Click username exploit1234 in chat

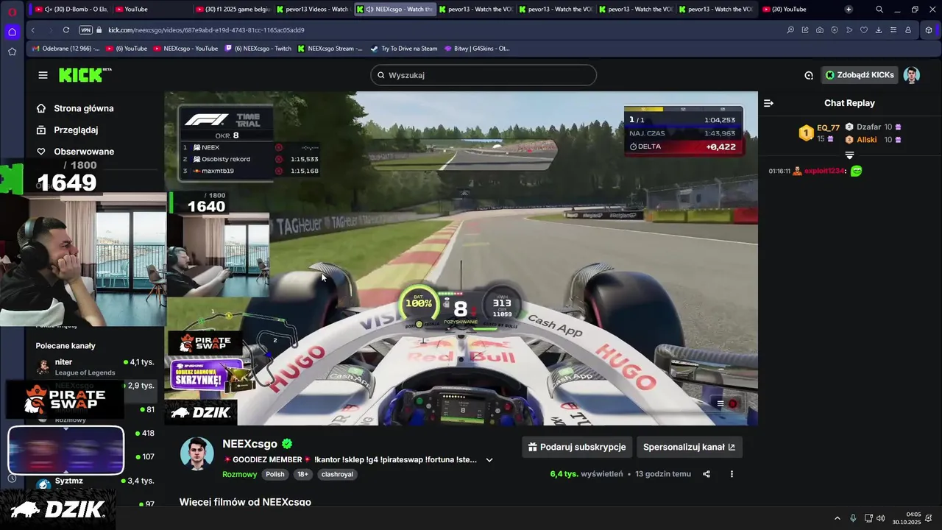point(824,171)
